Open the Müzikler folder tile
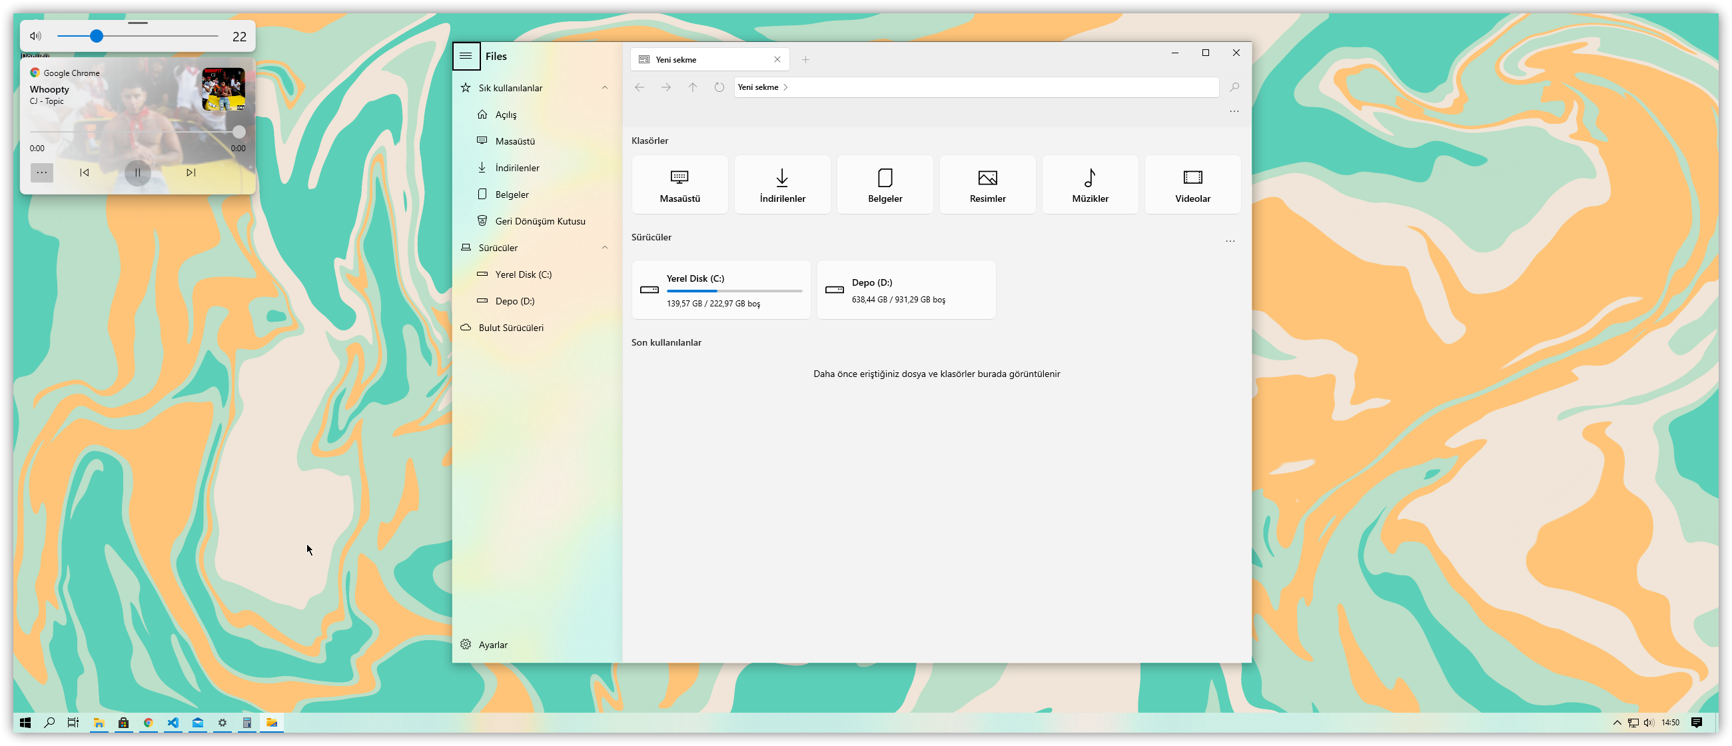Image resolution: width=1732 pixels, height=746 pixels. [x=1090, y=185]
